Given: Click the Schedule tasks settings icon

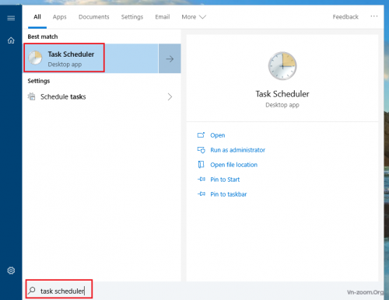Looking at the screenshot, I should click(32, 96).
